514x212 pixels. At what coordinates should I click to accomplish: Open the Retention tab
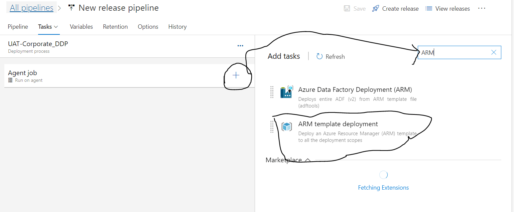click(115, 27)
